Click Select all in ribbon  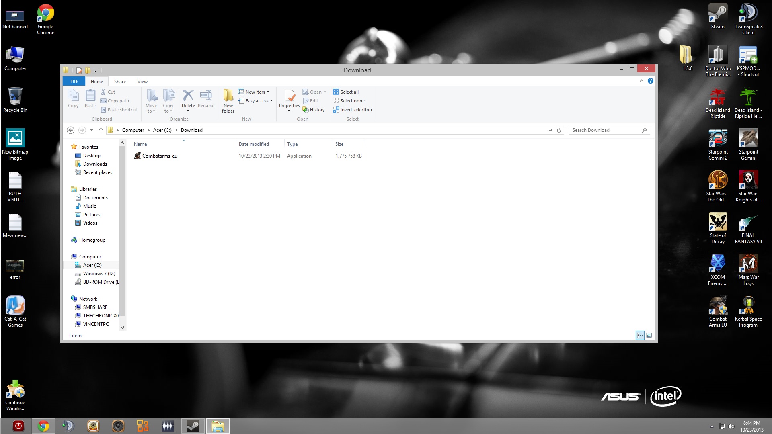click(x=346, y=92)
